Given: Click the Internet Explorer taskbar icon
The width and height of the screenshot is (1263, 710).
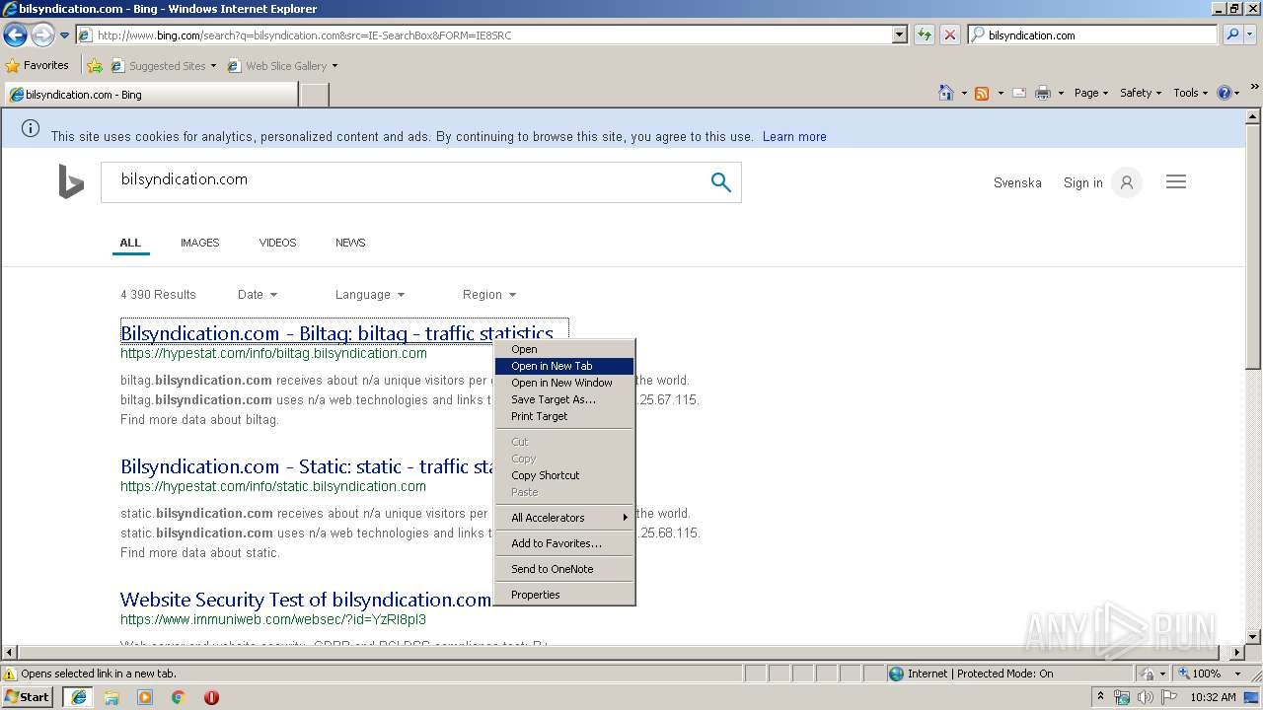Looking at the screenshot, I should (78, 697).
